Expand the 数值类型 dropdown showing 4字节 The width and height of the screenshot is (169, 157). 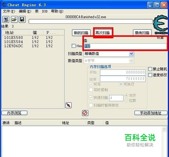tap(132, 61)
